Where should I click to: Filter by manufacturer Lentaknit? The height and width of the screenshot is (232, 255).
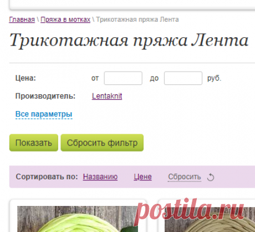(107, 96)
